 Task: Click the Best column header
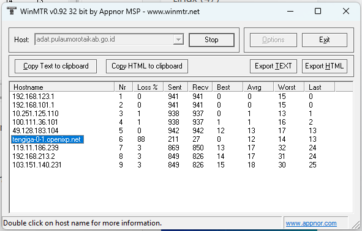(228, 87)
